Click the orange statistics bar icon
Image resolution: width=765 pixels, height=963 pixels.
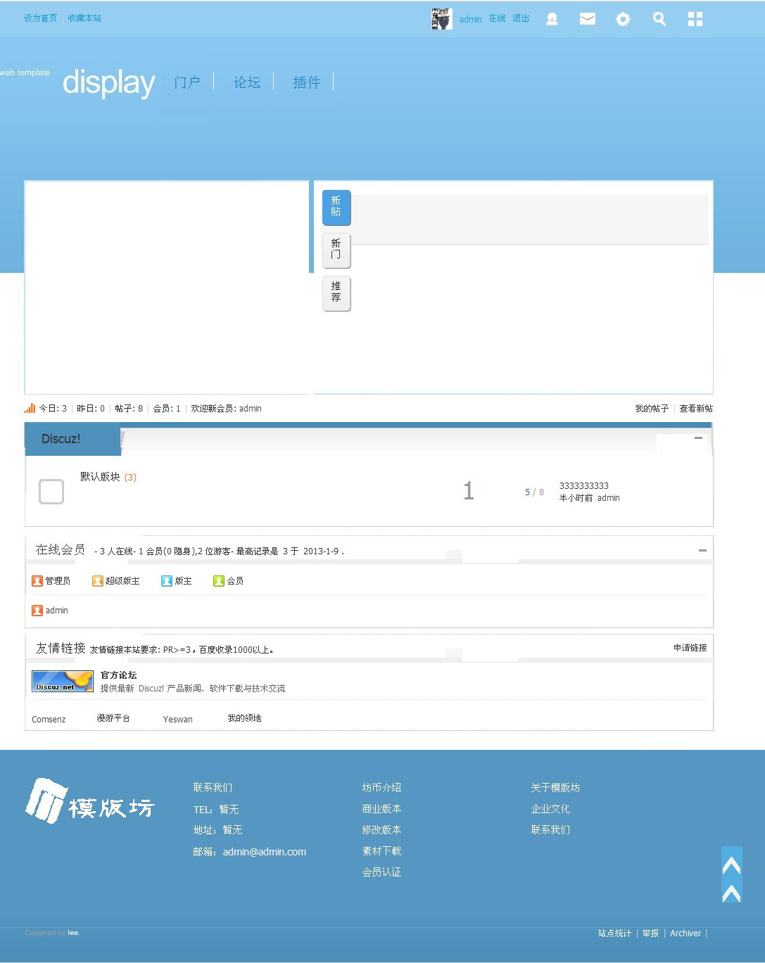pos(30,408)
